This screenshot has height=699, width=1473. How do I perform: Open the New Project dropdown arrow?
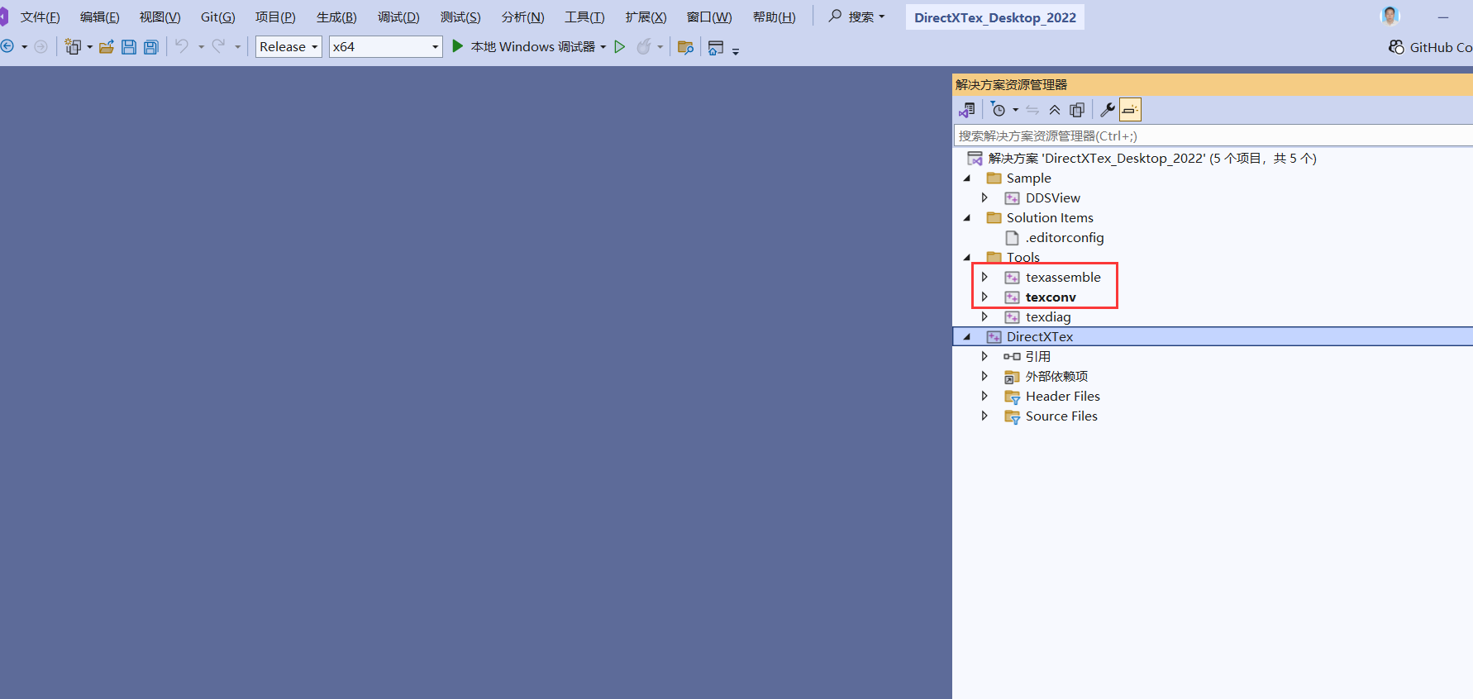pos(89,47)
